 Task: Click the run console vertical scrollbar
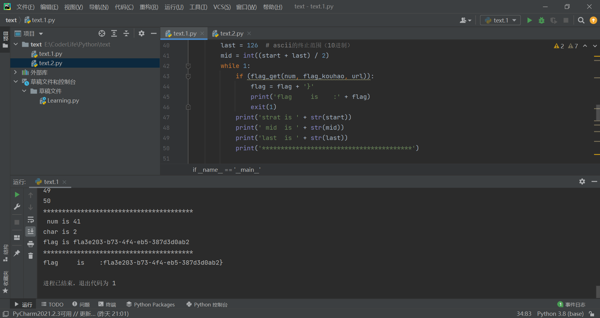tap(597, 292)
